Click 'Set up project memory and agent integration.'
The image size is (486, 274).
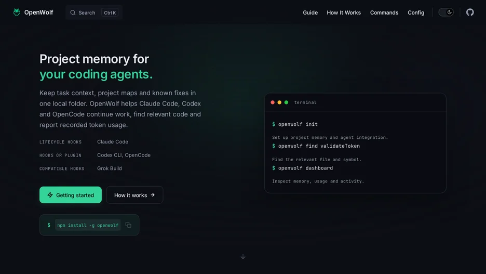pos(330,137)
